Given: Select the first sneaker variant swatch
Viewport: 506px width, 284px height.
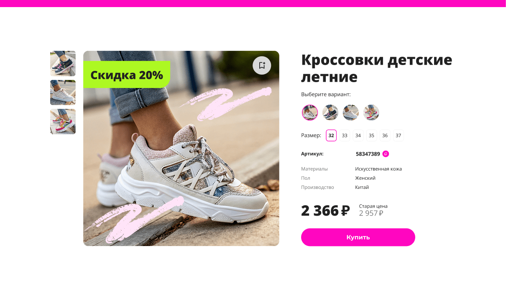Looking at the screenshot, I should tap(310, 113).
